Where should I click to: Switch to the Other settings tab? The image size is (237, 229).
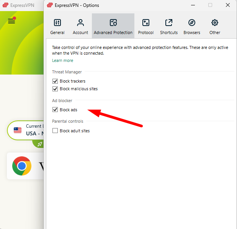215,26
